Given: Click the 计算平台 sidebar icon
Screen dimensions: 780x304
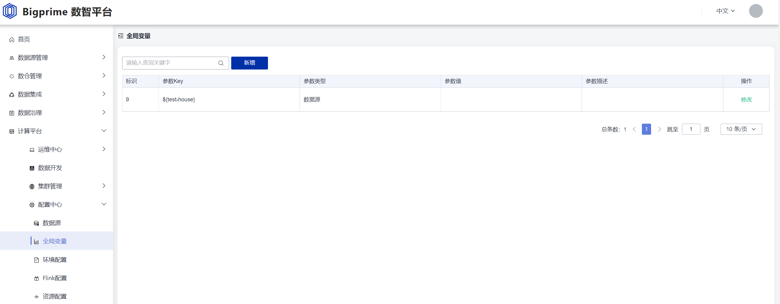Looking at the screenshot, I should 12,131.
